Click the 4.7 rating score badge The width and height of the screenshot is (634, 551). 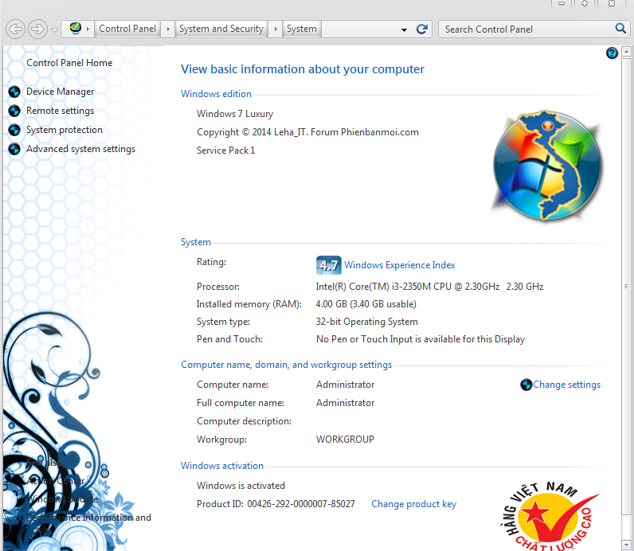328,265
